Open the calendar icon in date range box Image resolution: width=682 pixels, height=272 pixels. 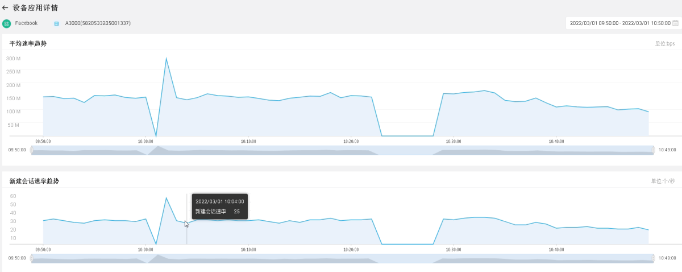(675, 23)
